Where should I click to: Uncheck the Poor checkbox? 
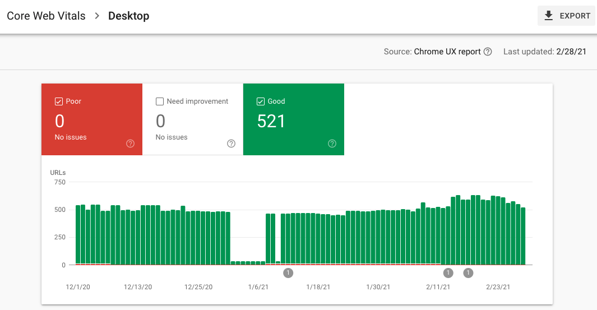pos(58,101)
